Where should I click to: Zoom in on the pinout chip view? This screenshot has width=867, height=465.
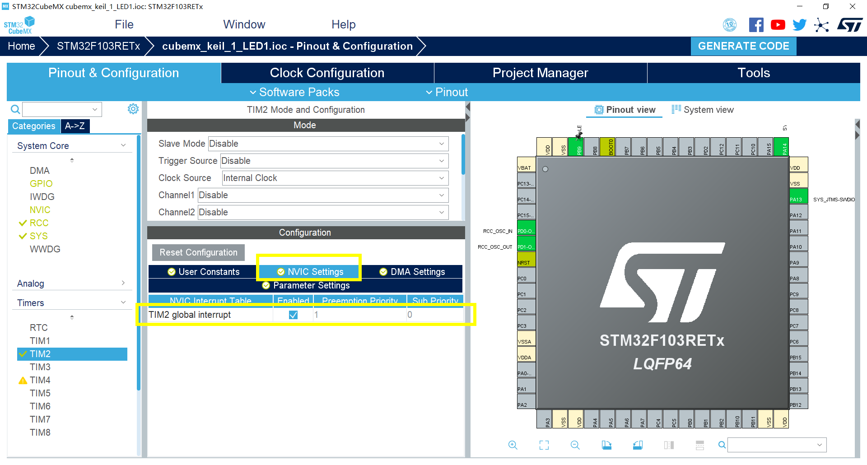tap(513, 445)
